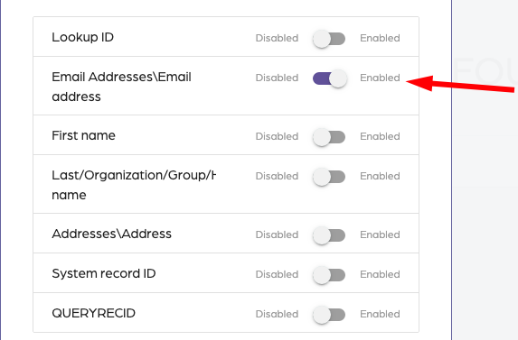Image resolution: width=518 pixels, height=340 pixels.
Task: Click Enabled text in First name row
Action: (x=380, y=136)
